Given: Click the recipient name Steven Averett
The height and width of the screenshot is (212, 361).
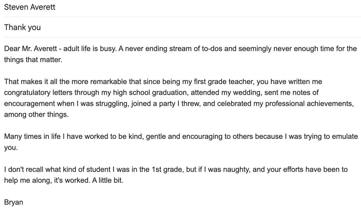Looking at the screenshot, I should click(x=30, y=7).
